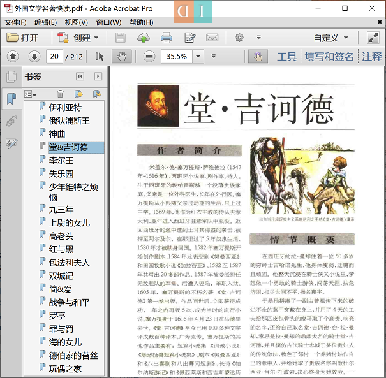386x378 pixels.
Task: Go to next page arrow
Action: point(34,56)
